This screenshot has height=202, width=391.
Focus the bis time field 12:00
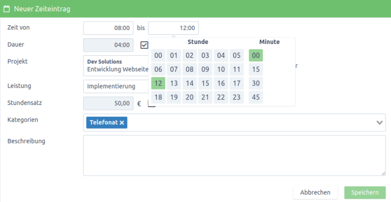tap(174, 28)
